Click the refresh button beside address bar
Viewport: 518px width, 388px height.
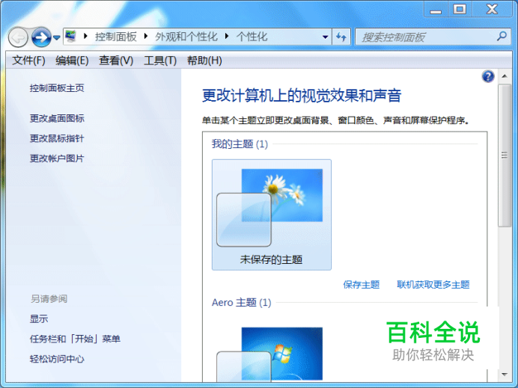coord(341,37)
